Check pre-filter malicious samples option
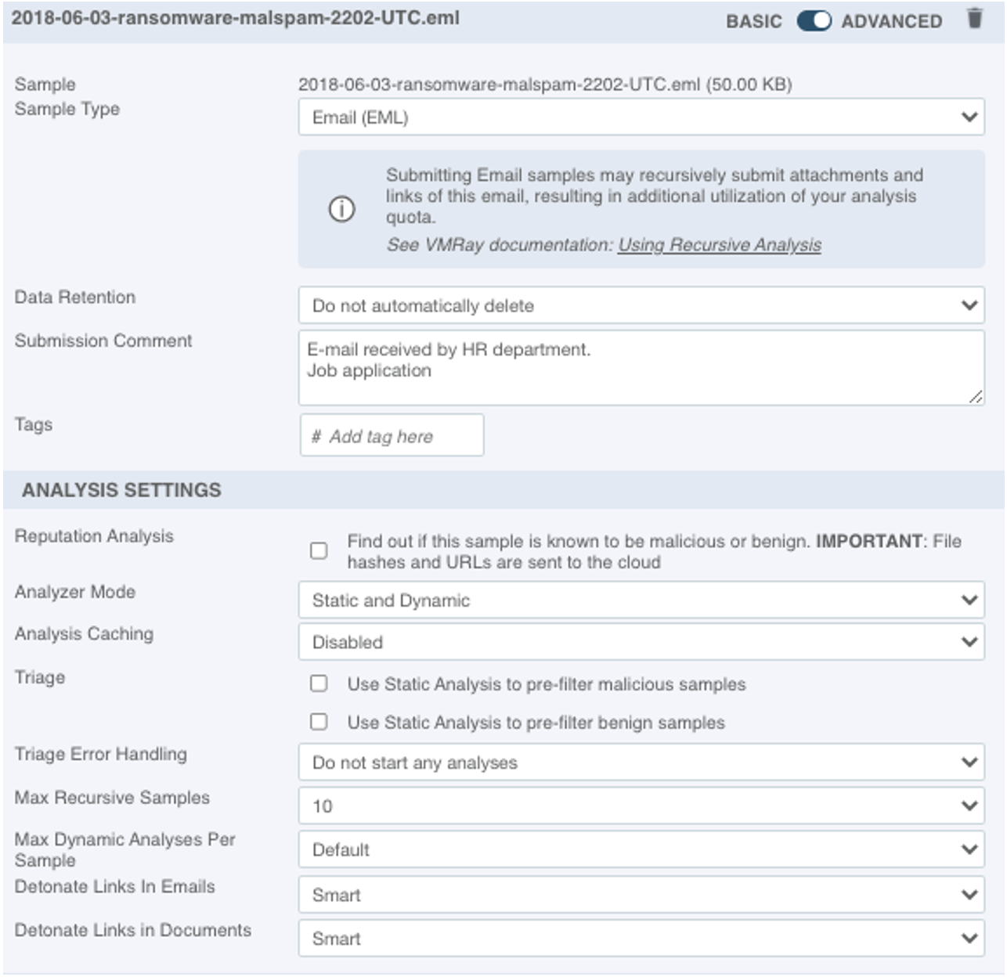The image size is (1007, 977). point(319,683)
